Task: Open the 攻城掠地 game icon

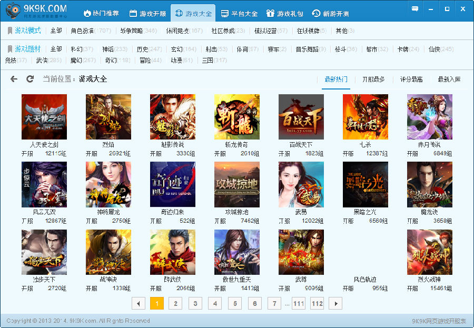Action: point(237,184)
